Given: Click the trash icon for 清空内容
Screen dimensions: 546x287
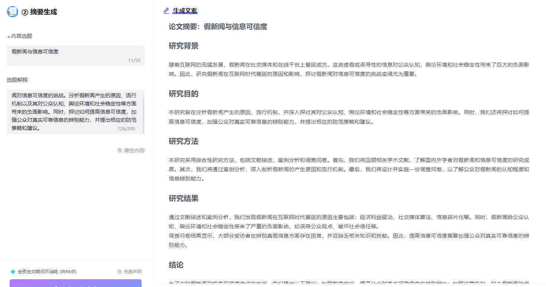Looking at the screenshot, I should (120, 150).
